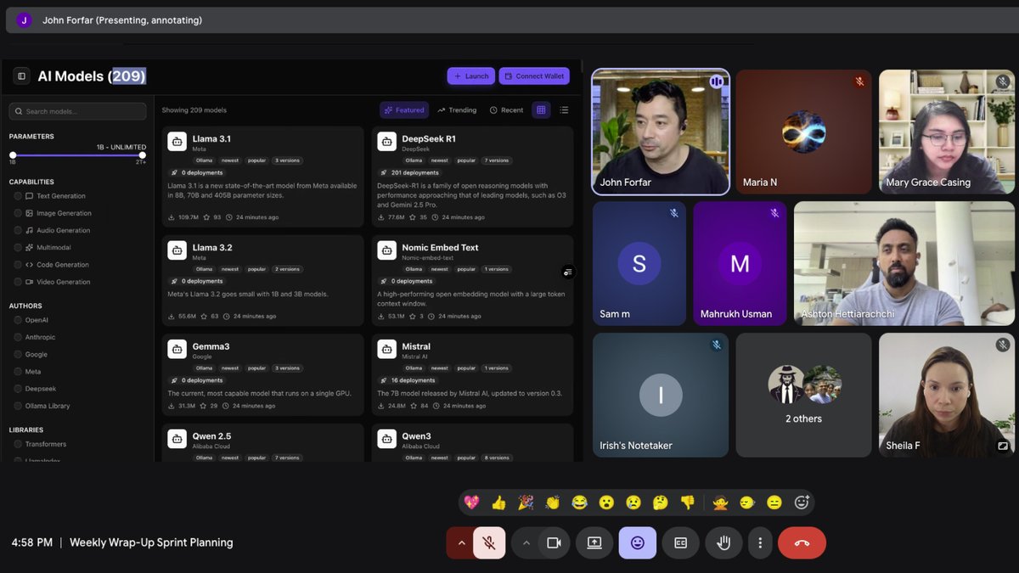Click picture-in-picture icon on Sheila F tile

pyautogui.click(x=1003, y=446)
